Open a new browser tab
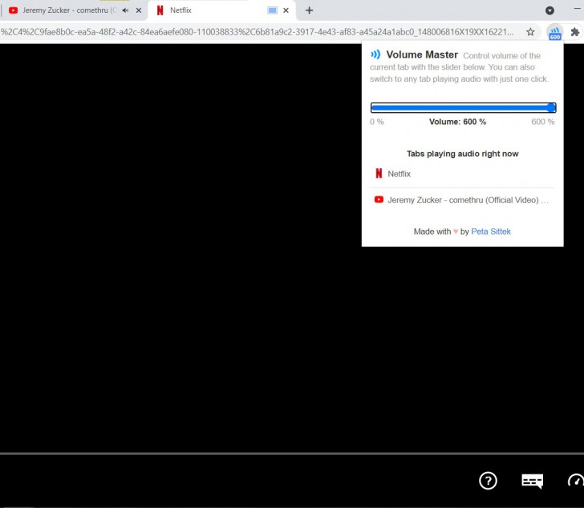The image size is (584, 508). pos(309,10)
